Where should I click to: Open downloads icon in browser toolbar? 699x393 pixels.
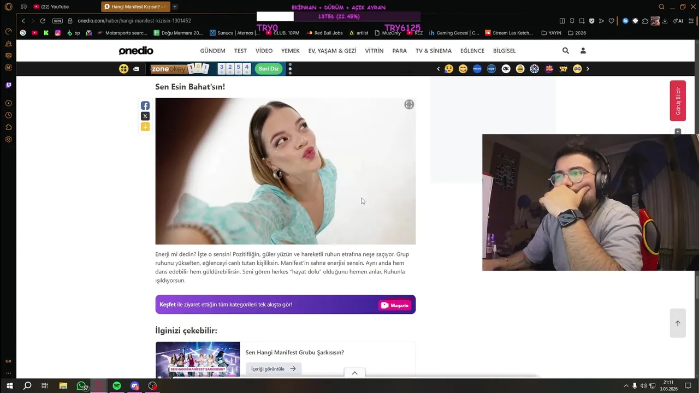click(x=665, y=21)
